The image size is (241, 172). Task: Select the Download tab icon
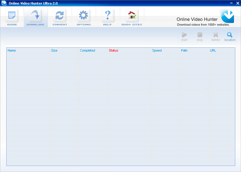(35, 16)
